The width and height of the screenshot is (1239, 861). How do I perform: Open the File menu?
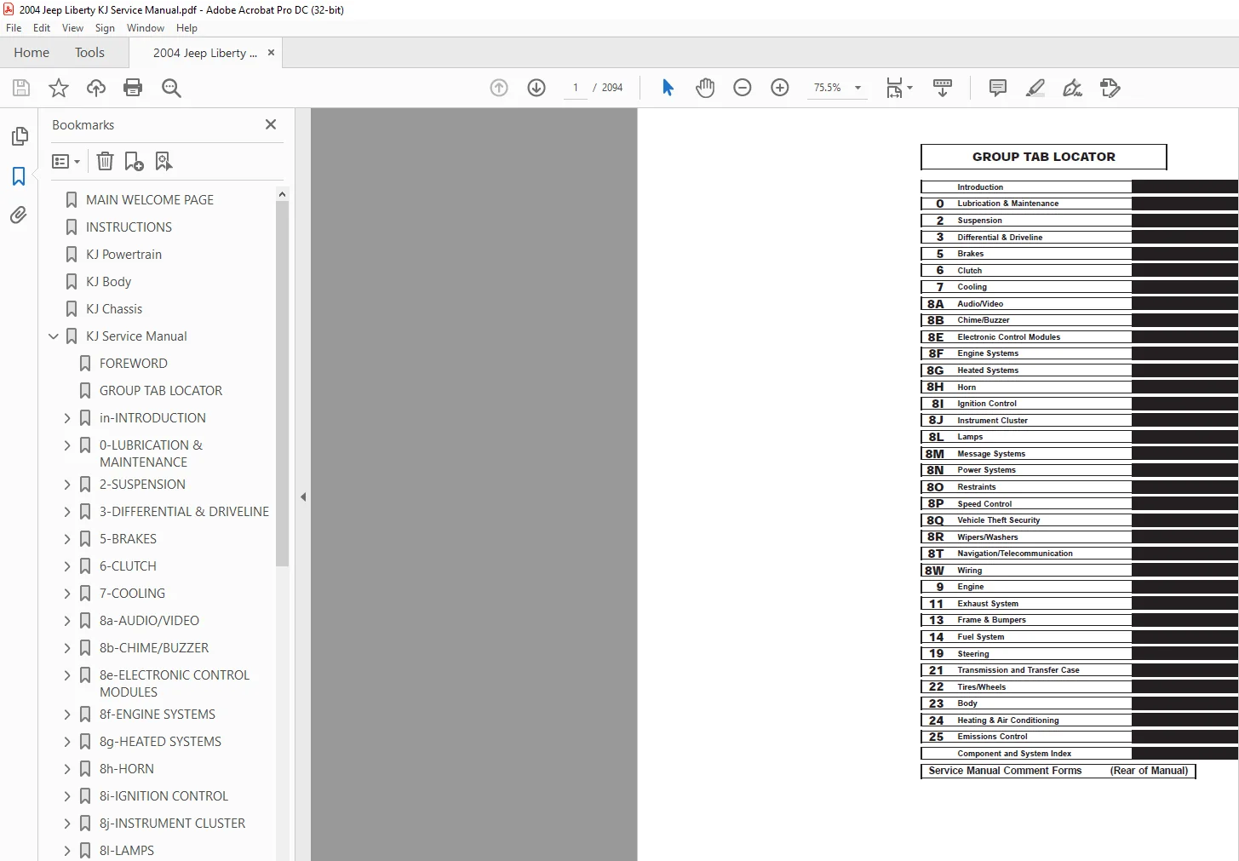coord(14,28)
